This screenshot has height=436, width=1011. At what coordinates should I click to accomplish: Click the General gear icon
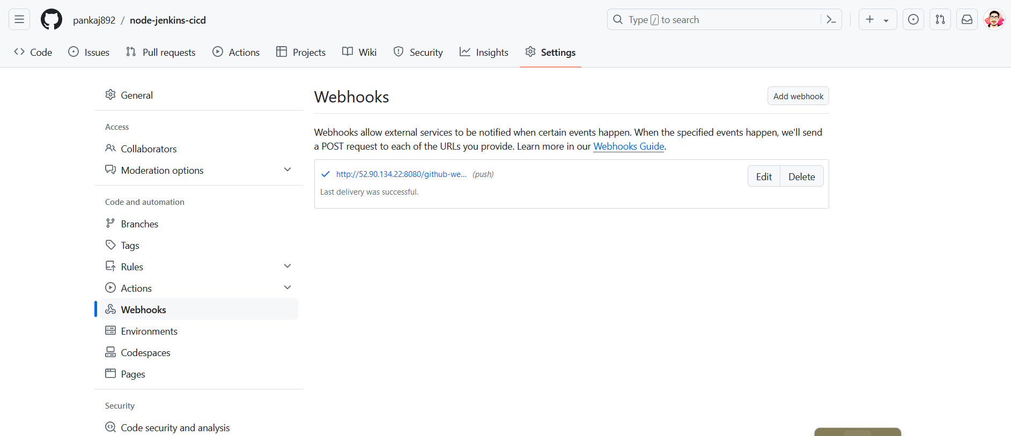110,94
